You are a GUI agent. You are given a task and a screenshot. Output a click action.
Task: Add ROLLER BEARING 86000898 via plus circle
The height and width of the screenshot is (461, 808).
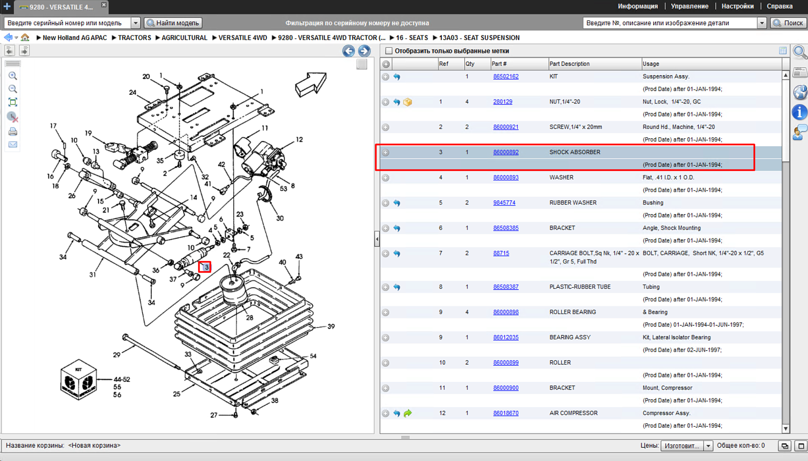[386, 313]
